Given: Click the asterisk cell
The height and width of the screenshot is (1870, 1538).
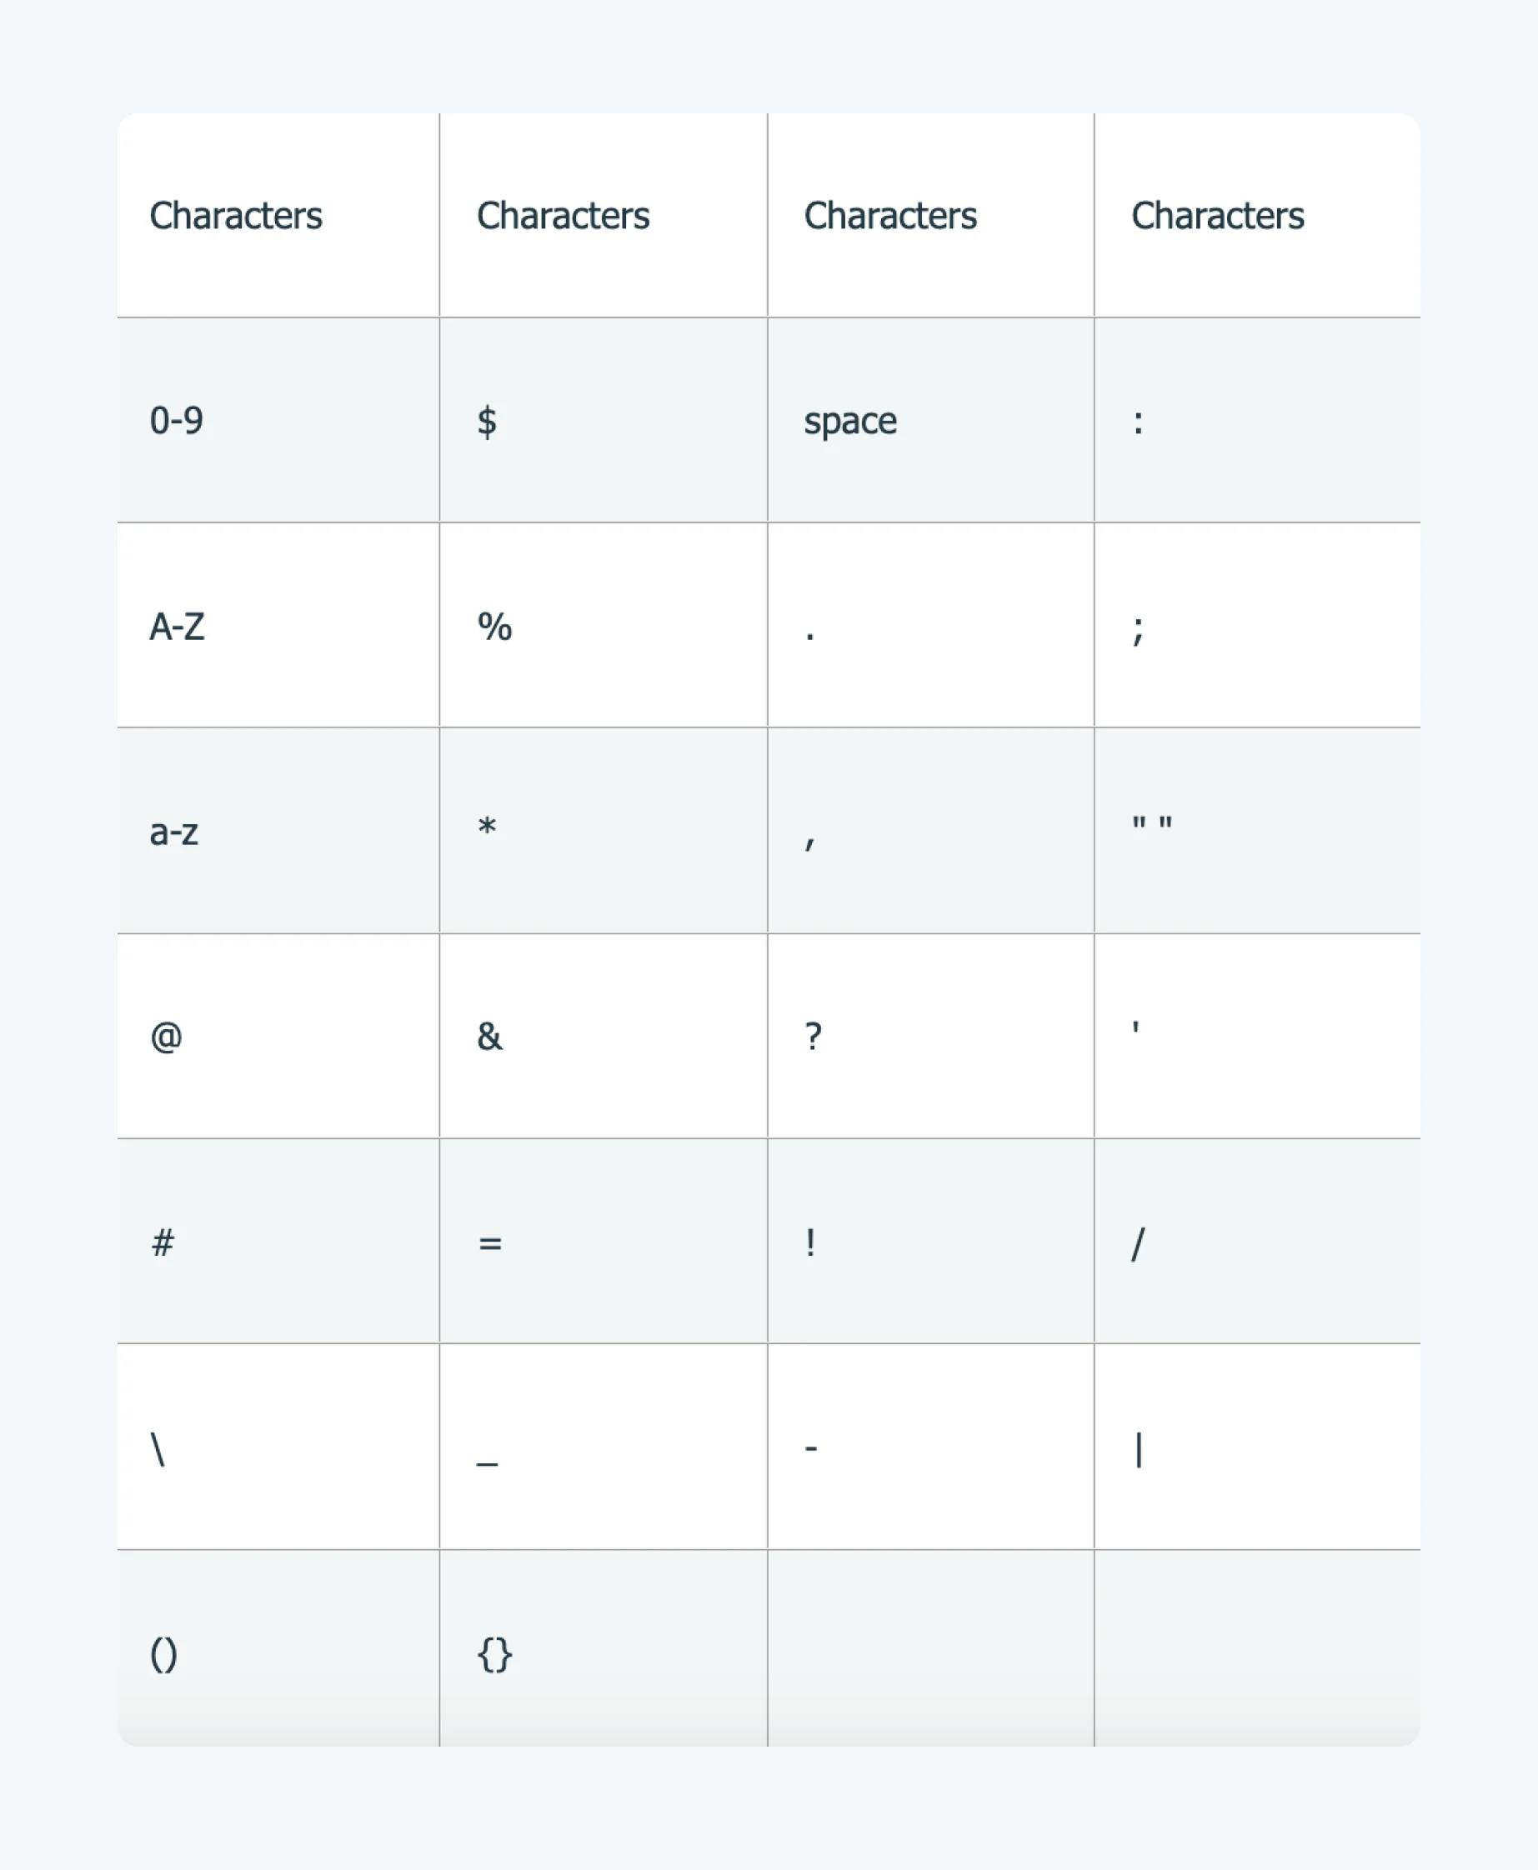Looking at the screenshot, I should 604,831.
